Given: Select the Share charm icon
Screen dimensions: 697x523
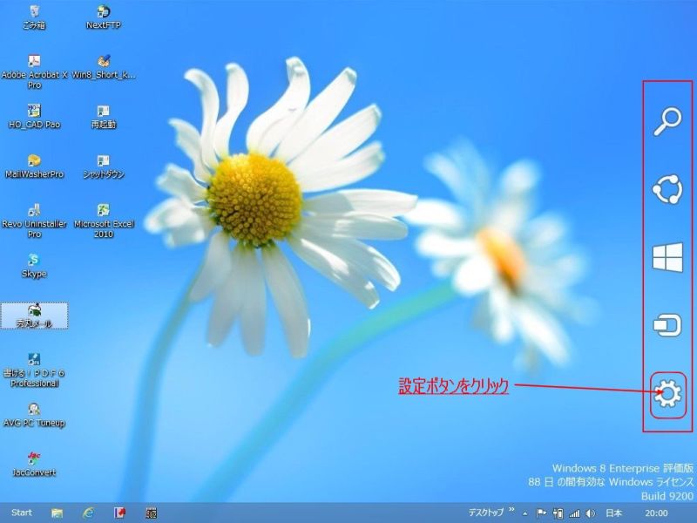Looking at the screenshot, I should (x=667, y=189).
